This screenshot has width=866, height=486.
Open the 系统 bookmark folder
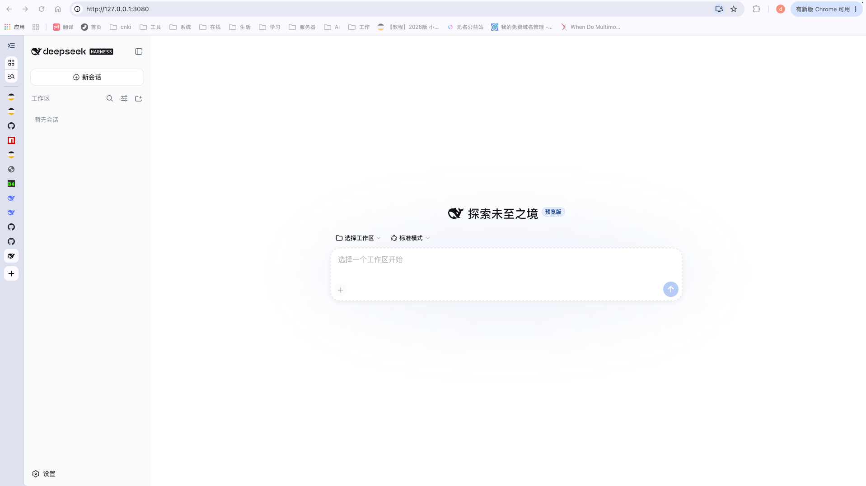pos(180,27)
